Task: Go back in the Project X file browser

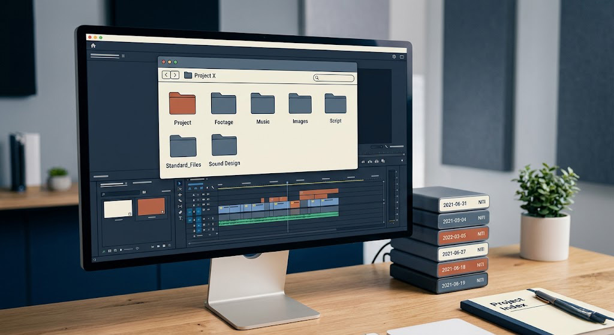Action: click(x=166, y=75)
